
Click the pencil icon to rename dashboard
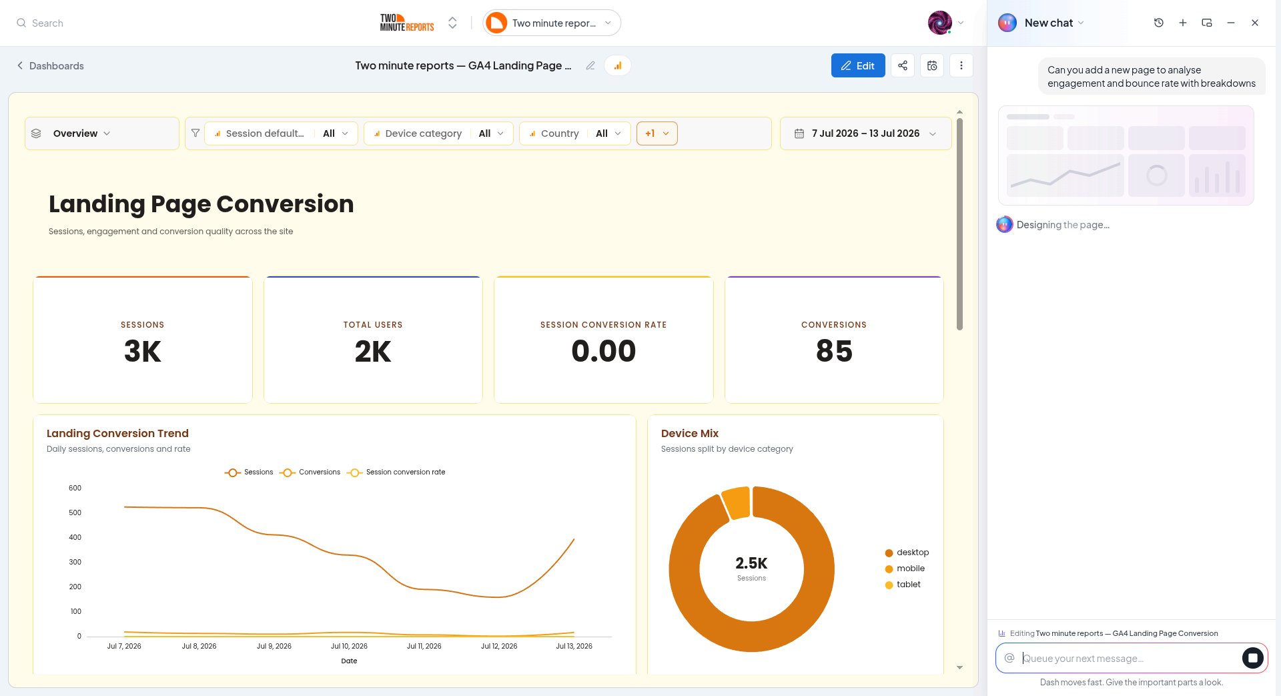tap(590, 65)
